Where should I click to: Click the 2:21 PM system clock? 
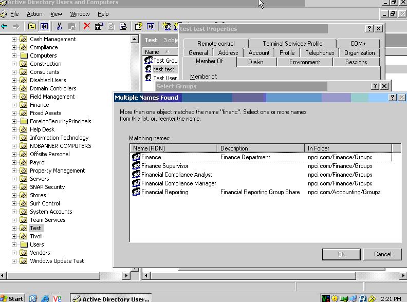click(x=391, y=299)
